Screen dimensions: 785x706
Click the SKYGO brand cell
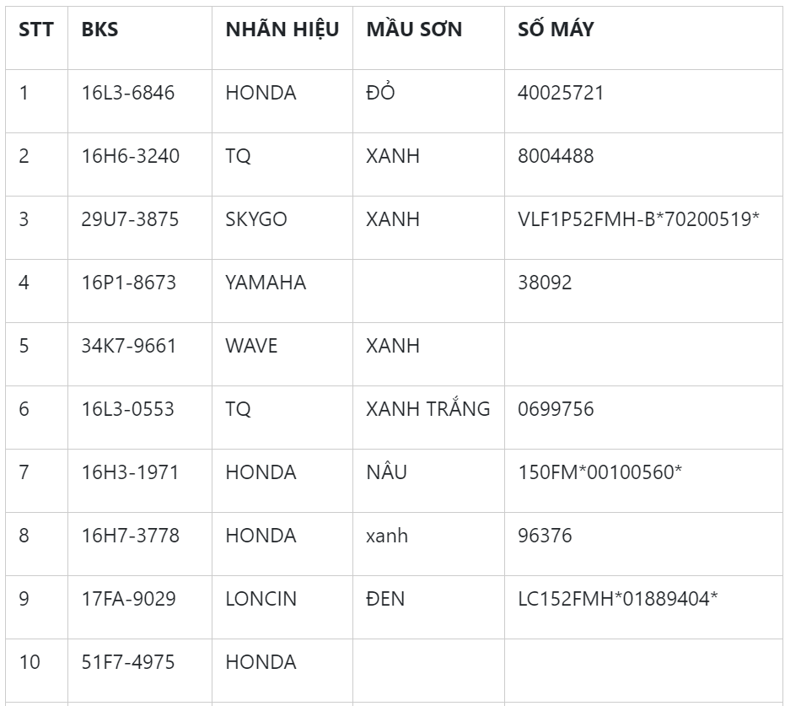coord(256,219)
